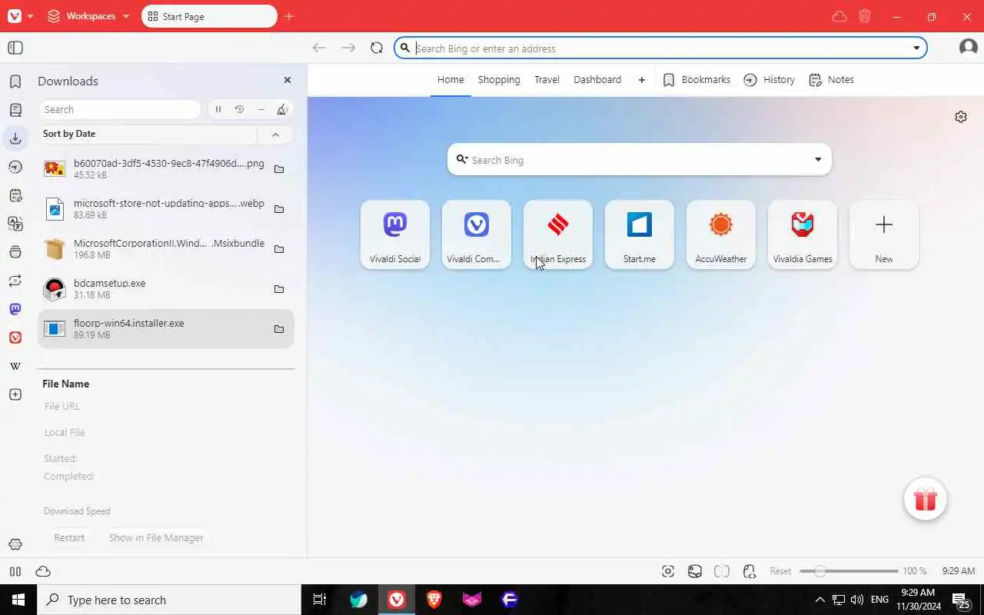Toggle sort order chevron
The width and height of the screenshot is (984, 615).
275,135
